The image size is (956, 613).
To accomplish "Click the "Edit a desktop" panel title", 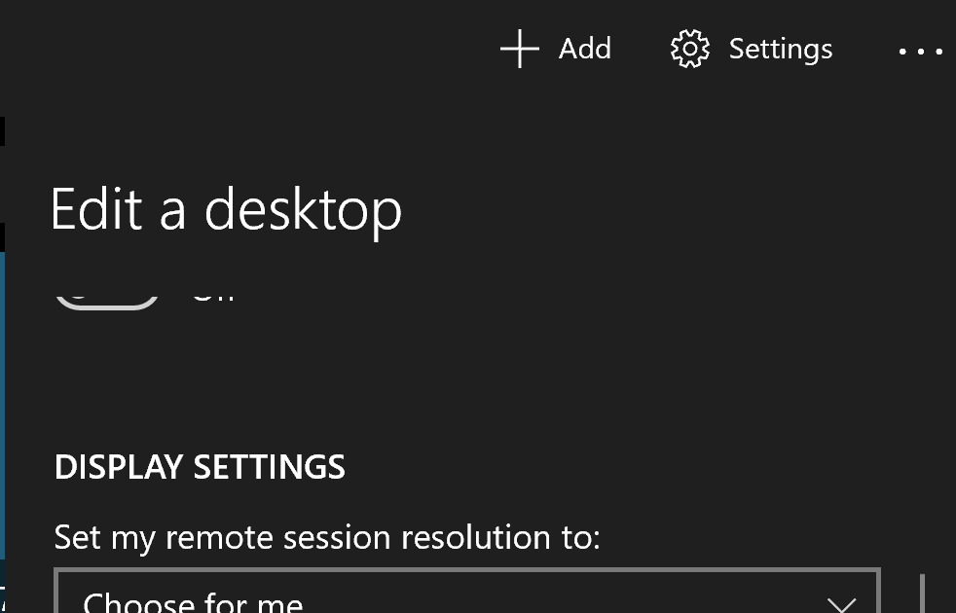I will point(226,209).
